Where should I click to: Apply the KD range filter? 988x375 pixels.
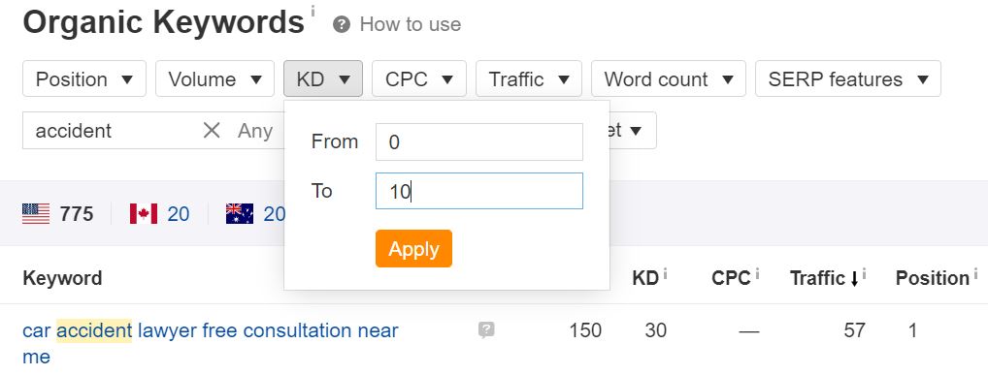coord(414,248)
